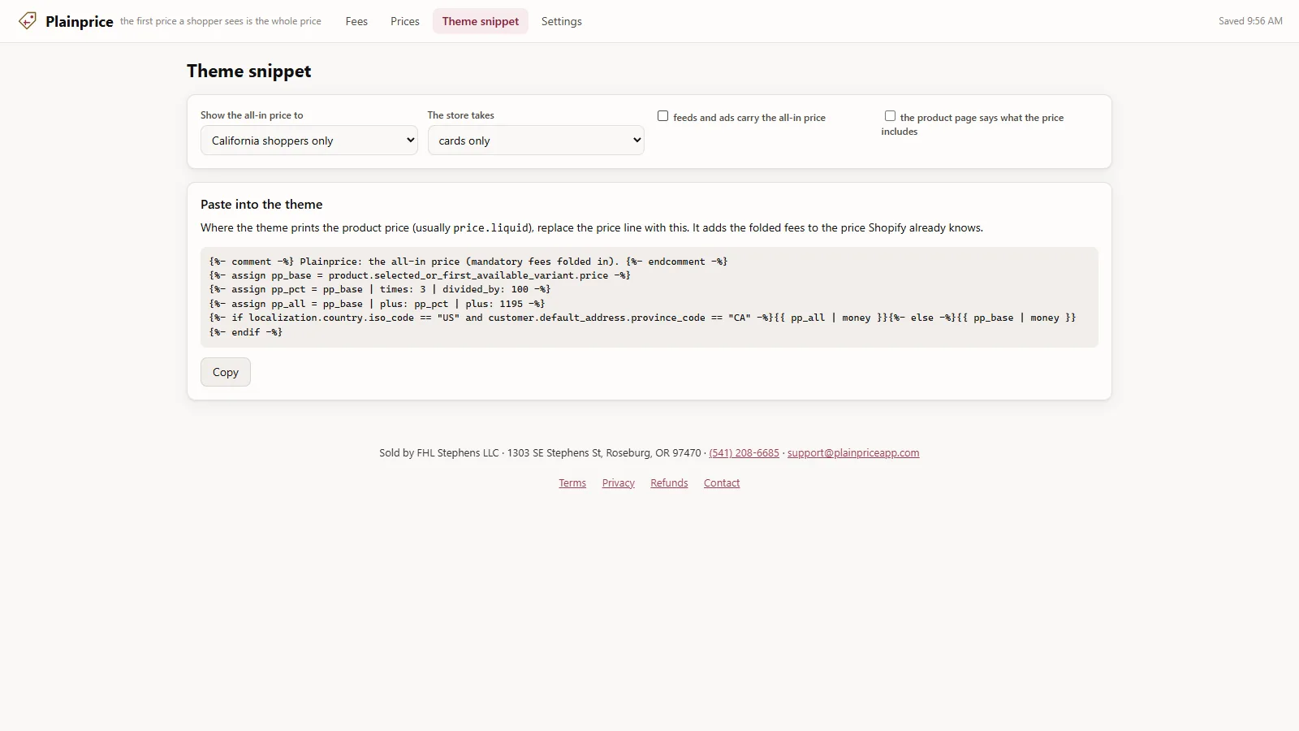
Task: Open the Contact footer link
Action: (x=722, y=483)
